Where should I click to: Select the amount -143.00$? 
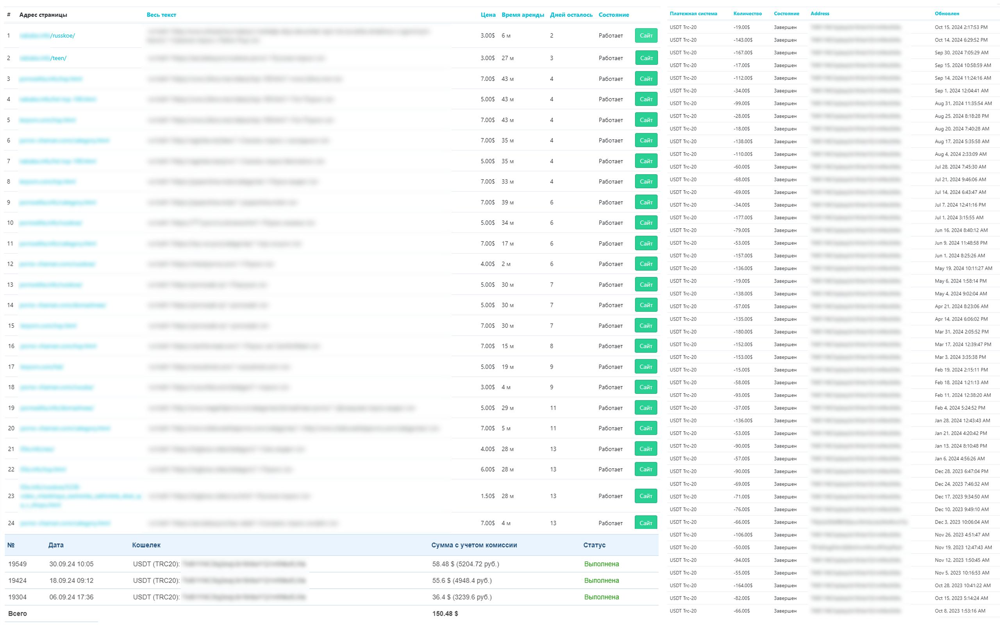click(743, 40)
